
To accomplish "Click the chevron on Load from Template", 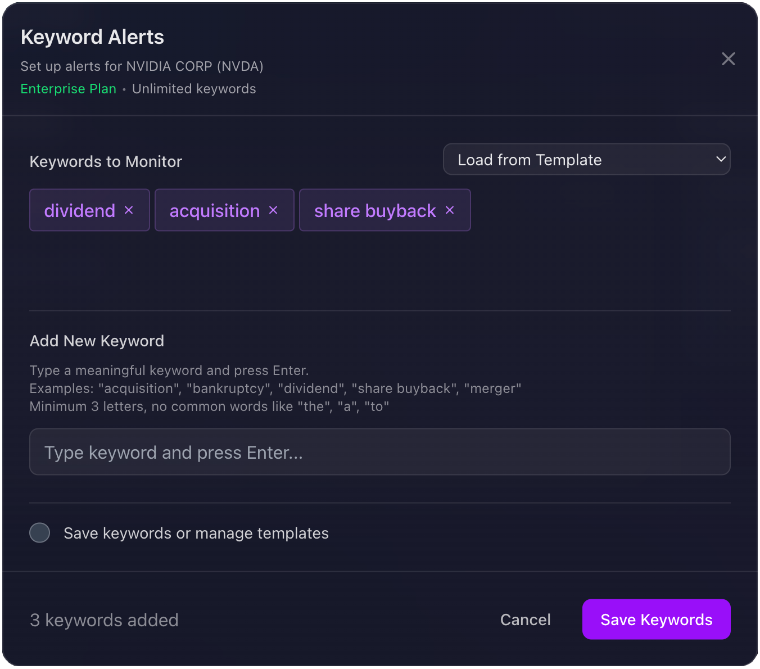I will pyautogui.click(x=721, y=159).
